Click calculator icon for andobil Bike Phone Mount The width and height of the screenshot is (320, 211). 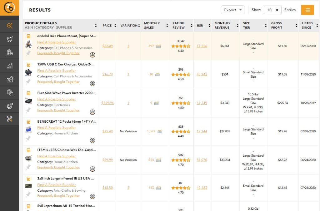[x=28, y=36]
